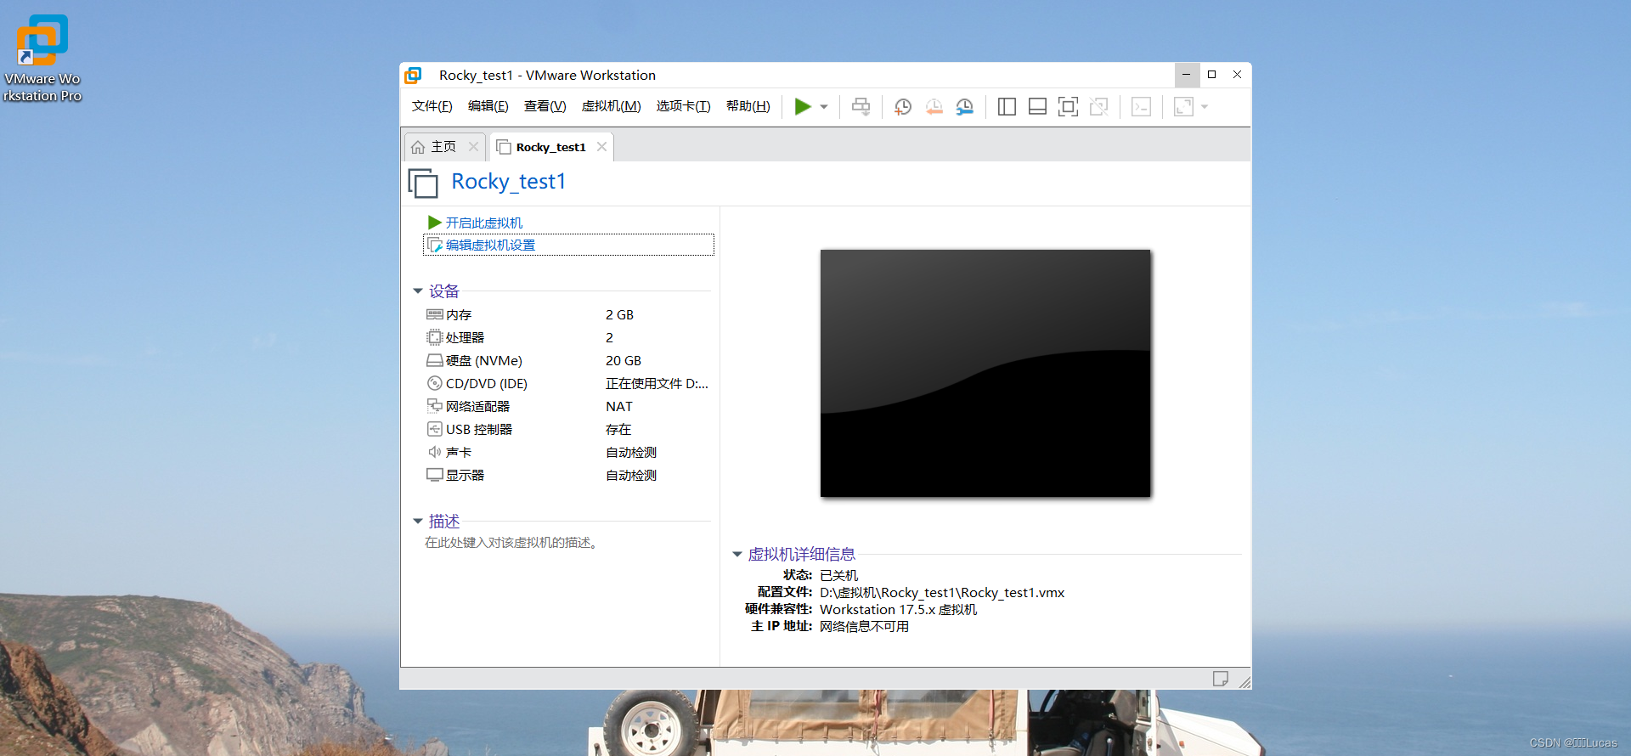Image resolution: width=1631 pixels, height=756 pixels.
Task: Click the 网络信息不可用 IP address text
Action: click(x=864, y=627)
